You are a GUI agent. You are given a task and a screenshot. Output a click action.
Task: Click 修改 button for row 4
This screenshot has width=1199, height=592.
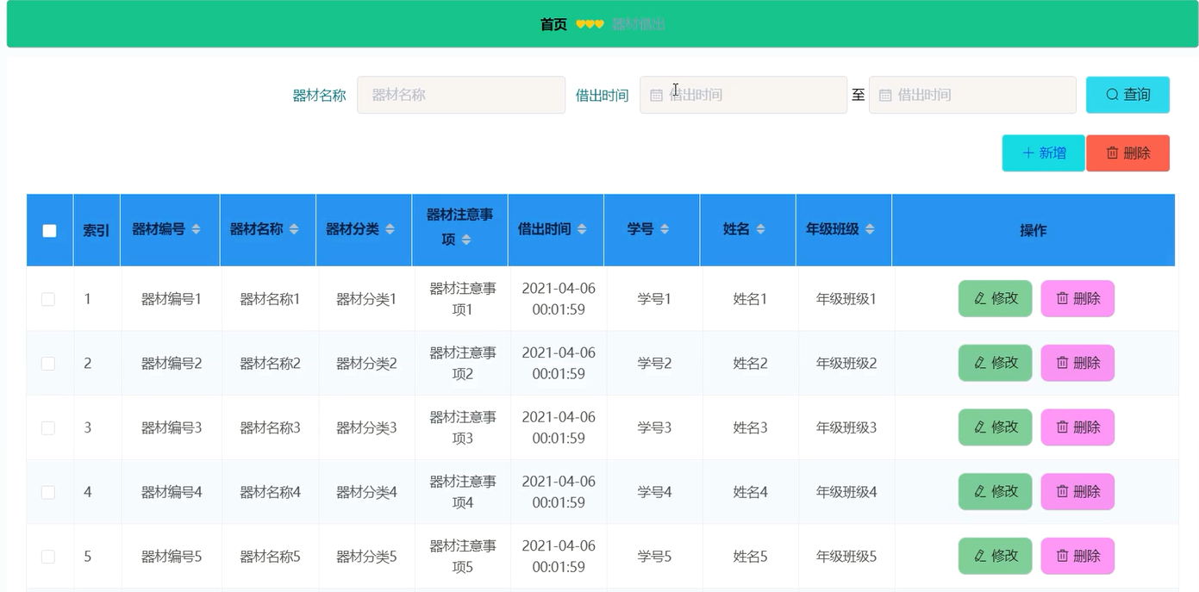(x=995, y=492)
